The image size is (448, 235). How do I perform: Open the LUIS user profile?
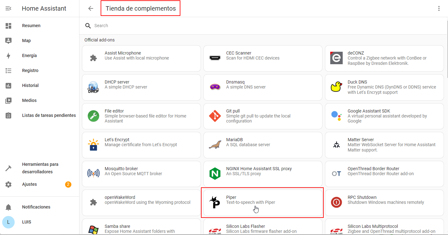tap(26, 222)
